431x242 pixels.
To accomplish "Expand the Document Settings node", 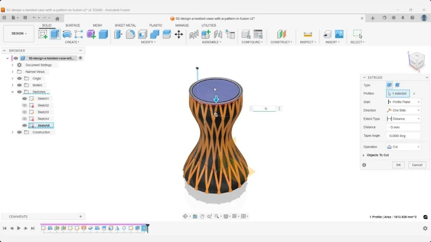I will (x=12, y=65).
